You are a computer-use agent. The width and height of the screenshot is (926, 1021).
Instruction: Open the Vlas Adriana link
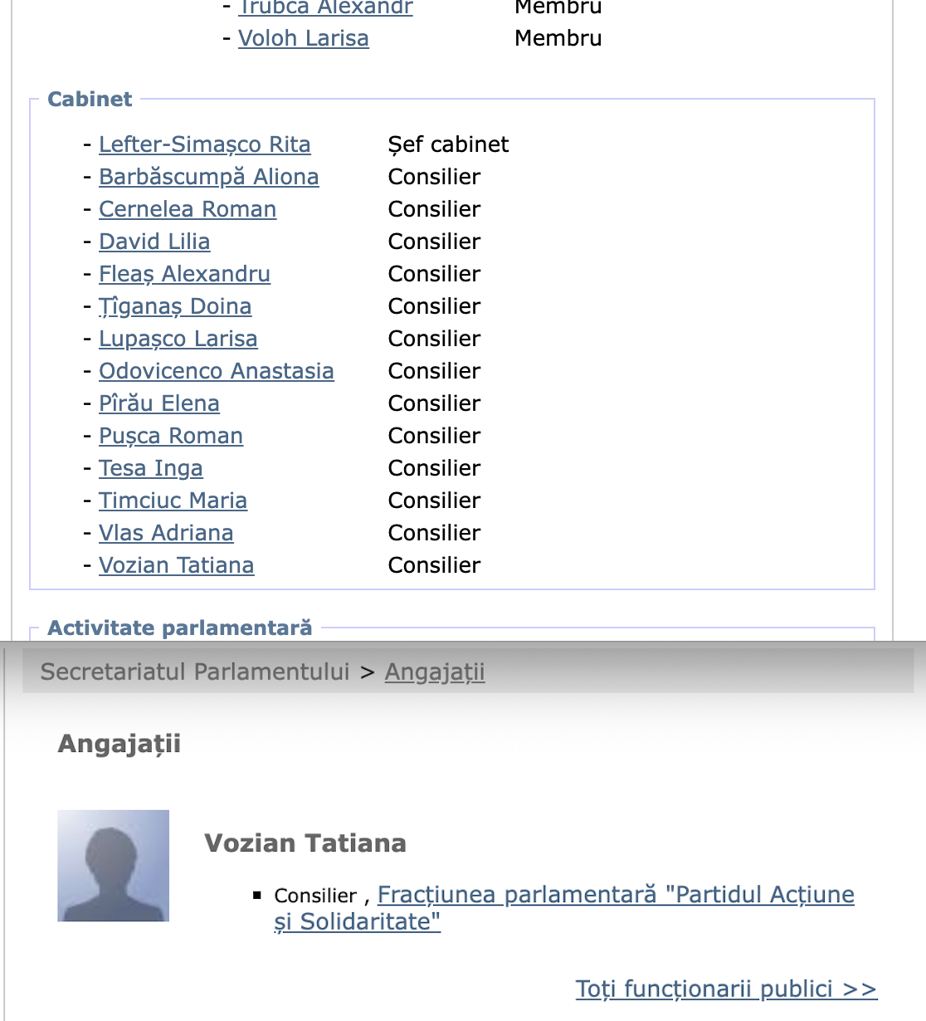(166, 533)
